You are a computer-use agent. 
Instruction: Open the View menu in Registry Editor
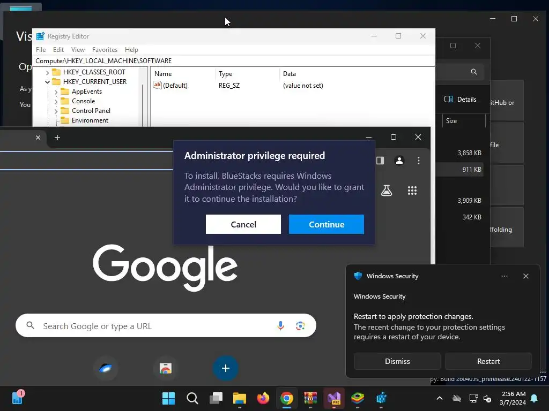pos(78,50)
